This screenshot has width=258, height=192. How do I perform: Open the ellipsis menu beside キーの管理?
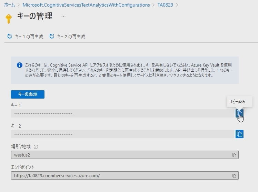pyautogui.click(x=63, y=16)
